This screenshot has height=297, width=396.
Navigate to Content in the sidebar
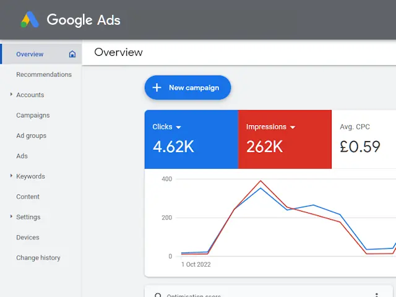28,197
